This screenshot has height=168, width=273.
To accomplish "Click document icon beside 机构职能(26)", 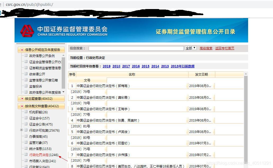I will pyautogui.click(x=26, y=112).
